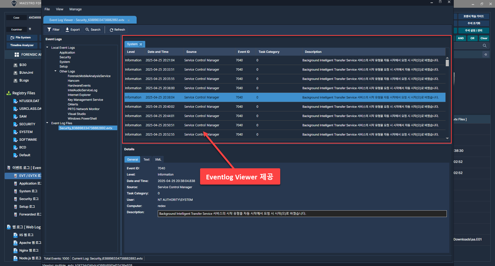This screenshot has height=266, width=495.
Task: Click the event list vertical scrollbar thumb
Action: tap(447, 63)
